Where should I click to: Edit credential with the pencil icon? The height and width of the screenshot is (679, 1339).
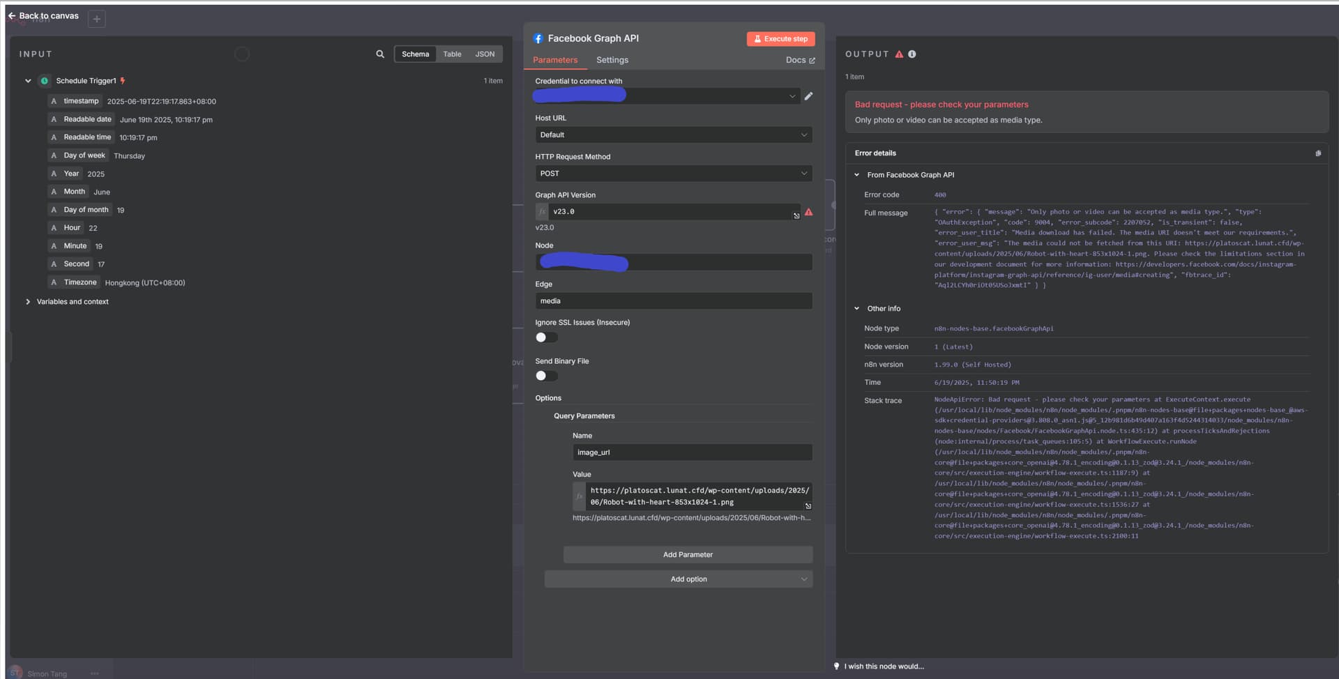tap(808, 96)
